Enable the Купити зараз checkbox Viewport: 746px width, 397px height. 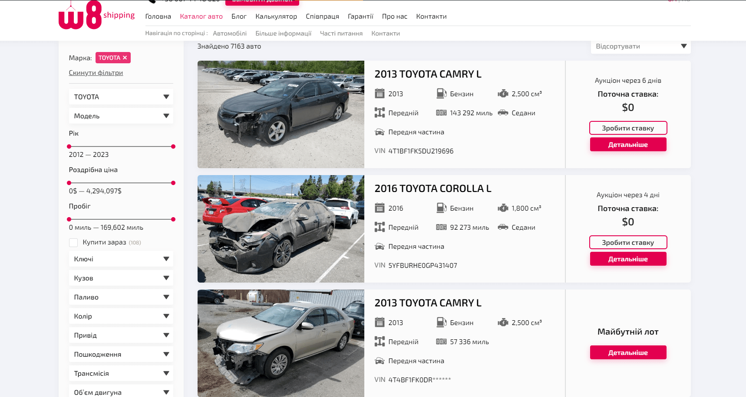(73, 243)
